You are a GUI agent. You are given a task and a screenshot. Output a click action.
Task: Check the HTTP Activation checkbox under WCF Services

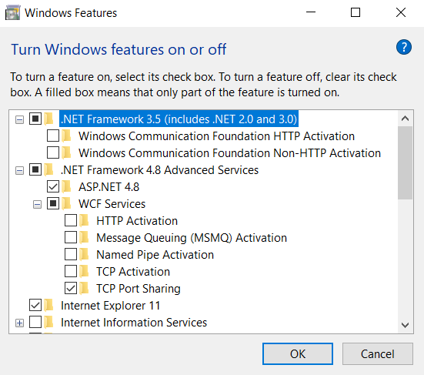(71, 220)
